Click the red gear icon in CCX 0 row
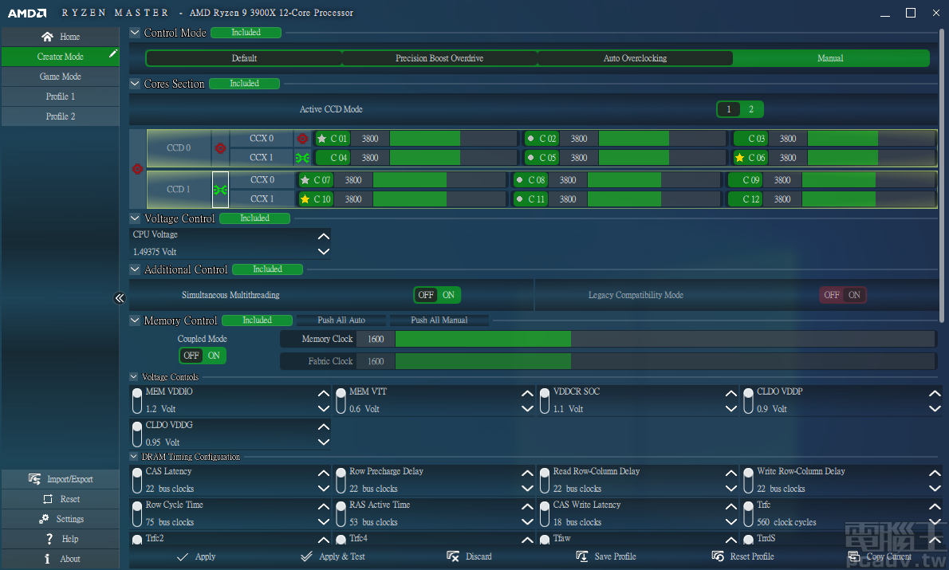Viewport: 949px width, 570px height. (302, 139)
